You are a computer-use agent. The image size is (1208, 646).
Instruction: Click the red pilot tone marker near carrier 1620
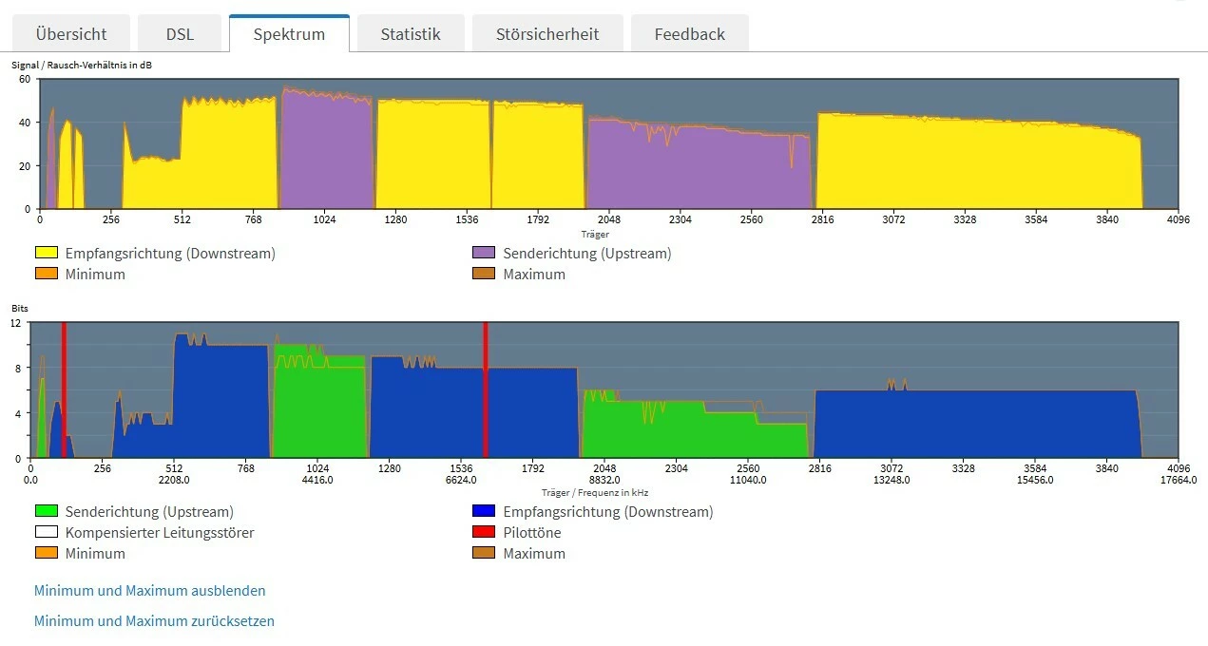486,389
